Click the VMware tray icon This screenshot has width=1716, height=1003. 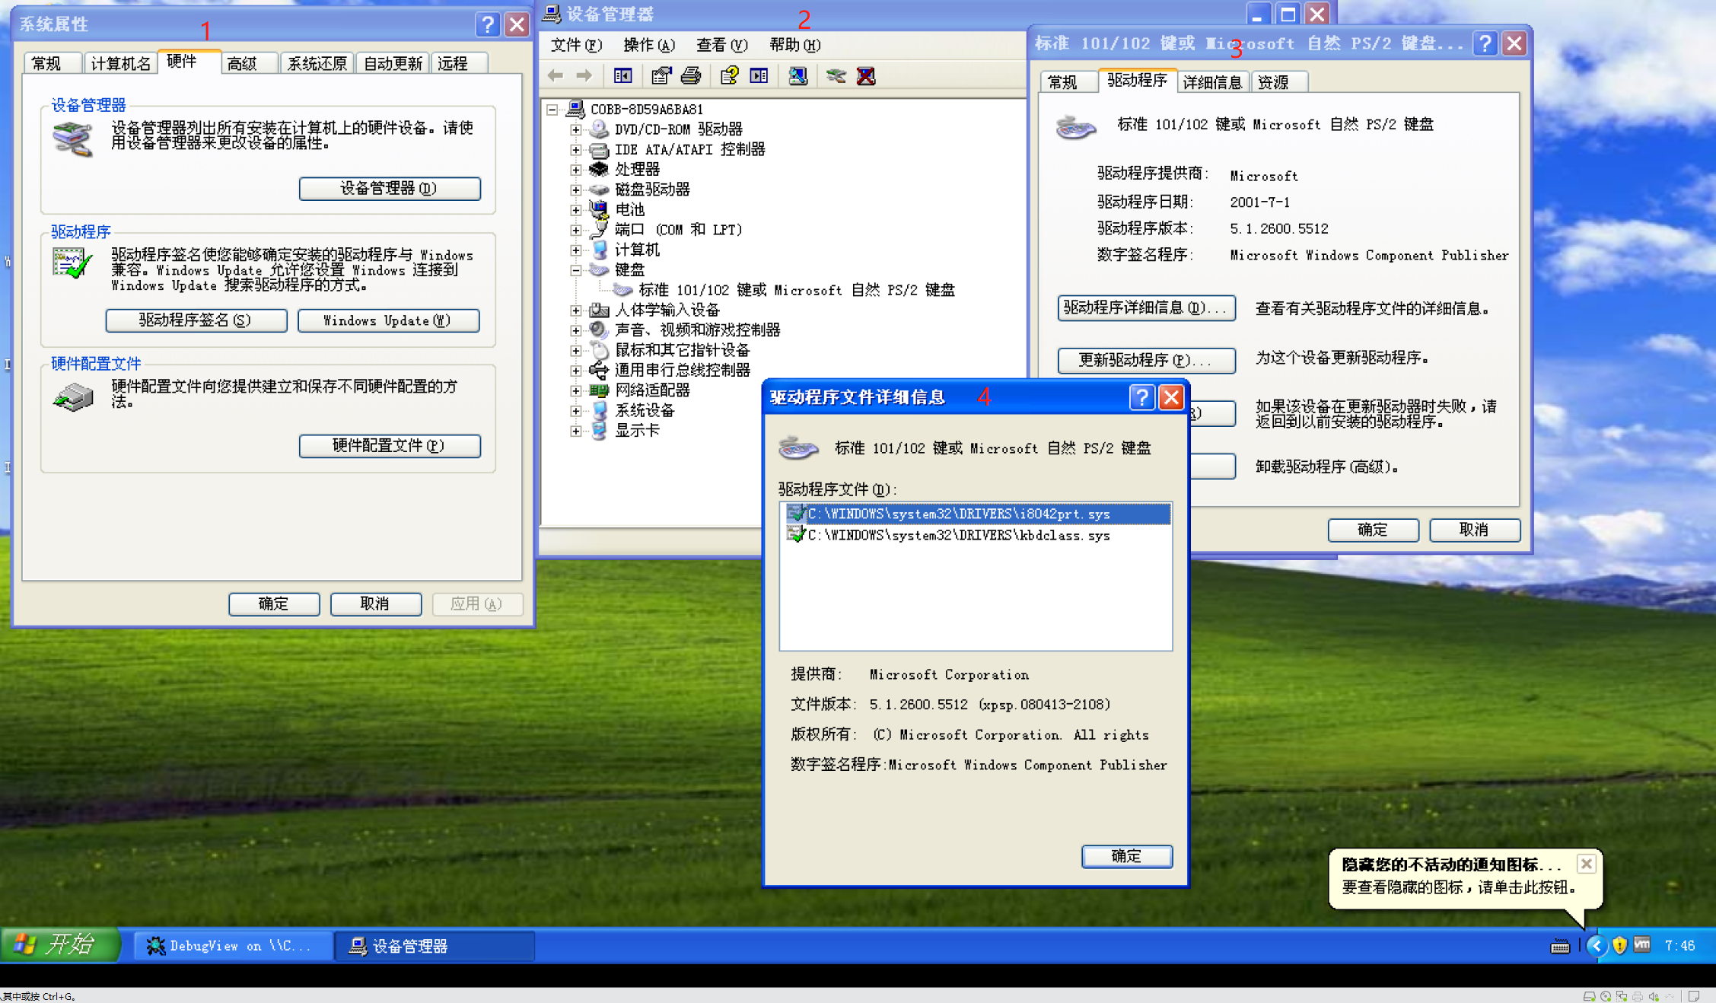click(1641, 945)
